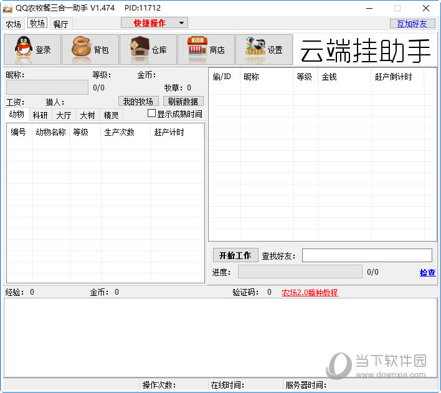Viewport: 441px width, 393px height.
Task: Sort by 编号 column header
Action: (18, 132)
